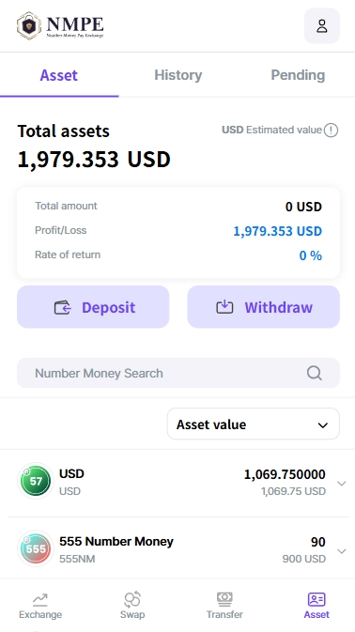Click the NMPE logo

[60, 25]
